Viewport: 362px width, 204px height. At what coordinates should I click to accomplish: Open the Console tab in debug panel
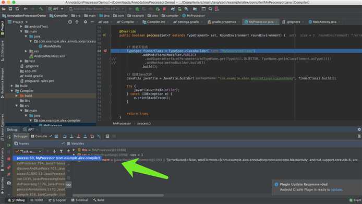(39, 136)
